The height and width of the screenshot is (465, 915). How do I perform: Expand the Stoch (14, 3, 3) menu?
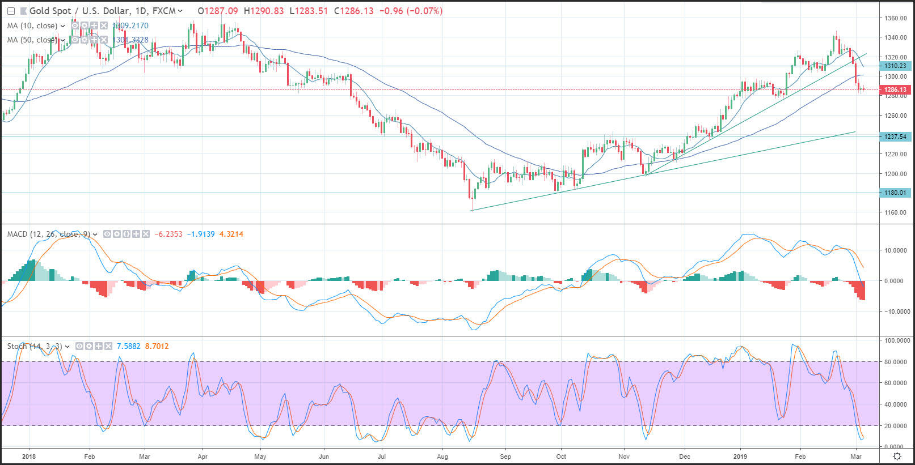[x=67, y=346]
